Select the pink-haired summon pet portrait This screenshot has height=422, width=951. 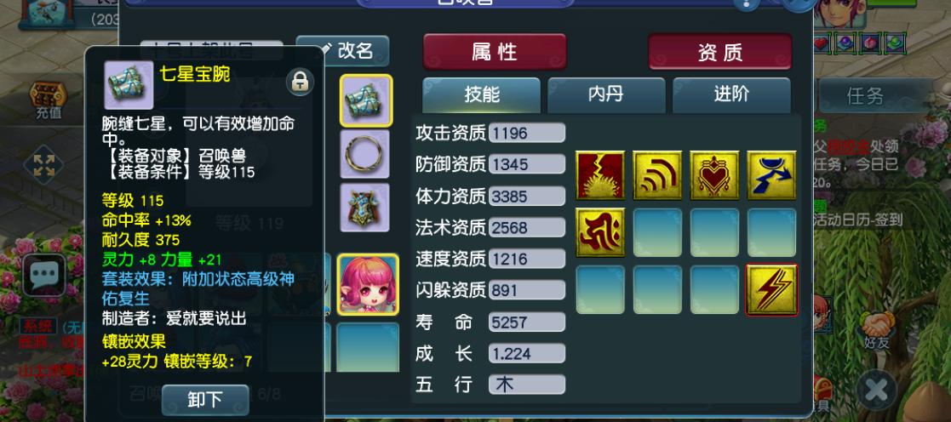tap(368, 284)
